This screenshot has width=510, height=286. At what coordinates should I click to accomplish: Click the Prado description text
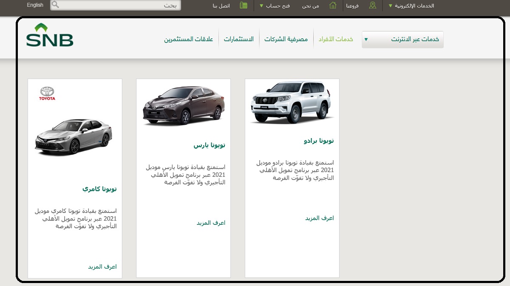295,170
